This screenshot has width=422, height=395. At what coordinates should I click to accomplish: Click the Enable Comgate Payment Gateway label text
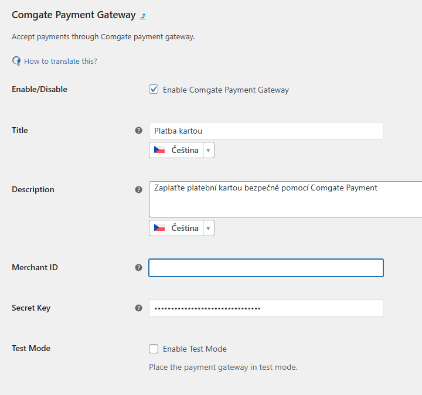[226, 90]
